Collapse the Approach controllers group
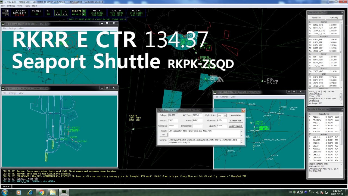The width and height of the screenshot is (348, 196). point(310,36)
